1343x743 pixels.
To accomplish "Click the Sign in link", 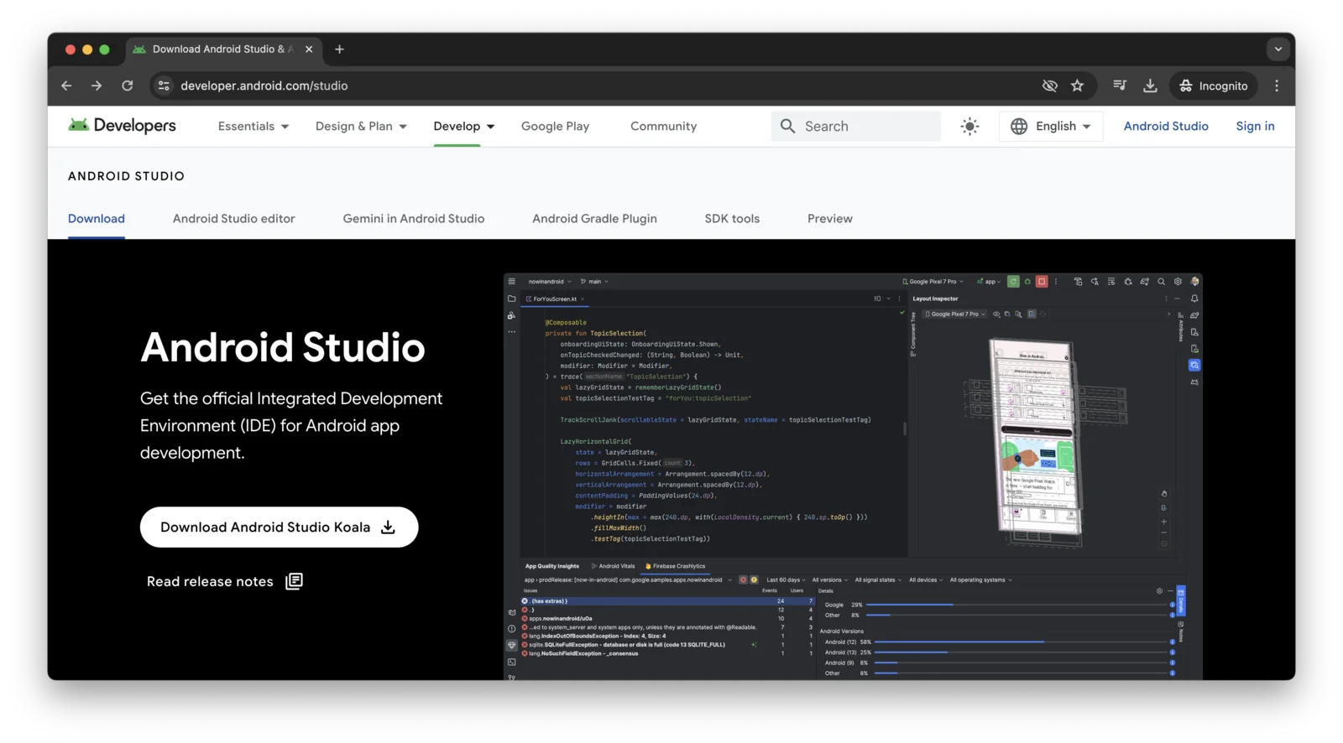I will [1255, 126].
